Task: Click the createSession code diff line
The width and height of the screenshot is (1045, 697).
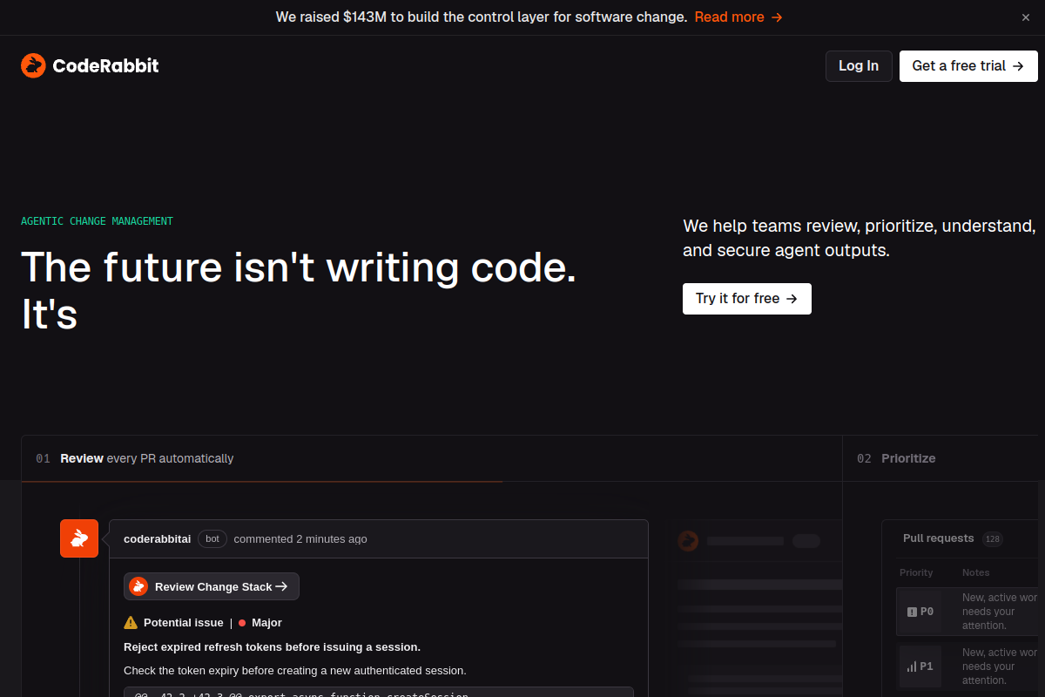Action: click(x=378, y=693)
